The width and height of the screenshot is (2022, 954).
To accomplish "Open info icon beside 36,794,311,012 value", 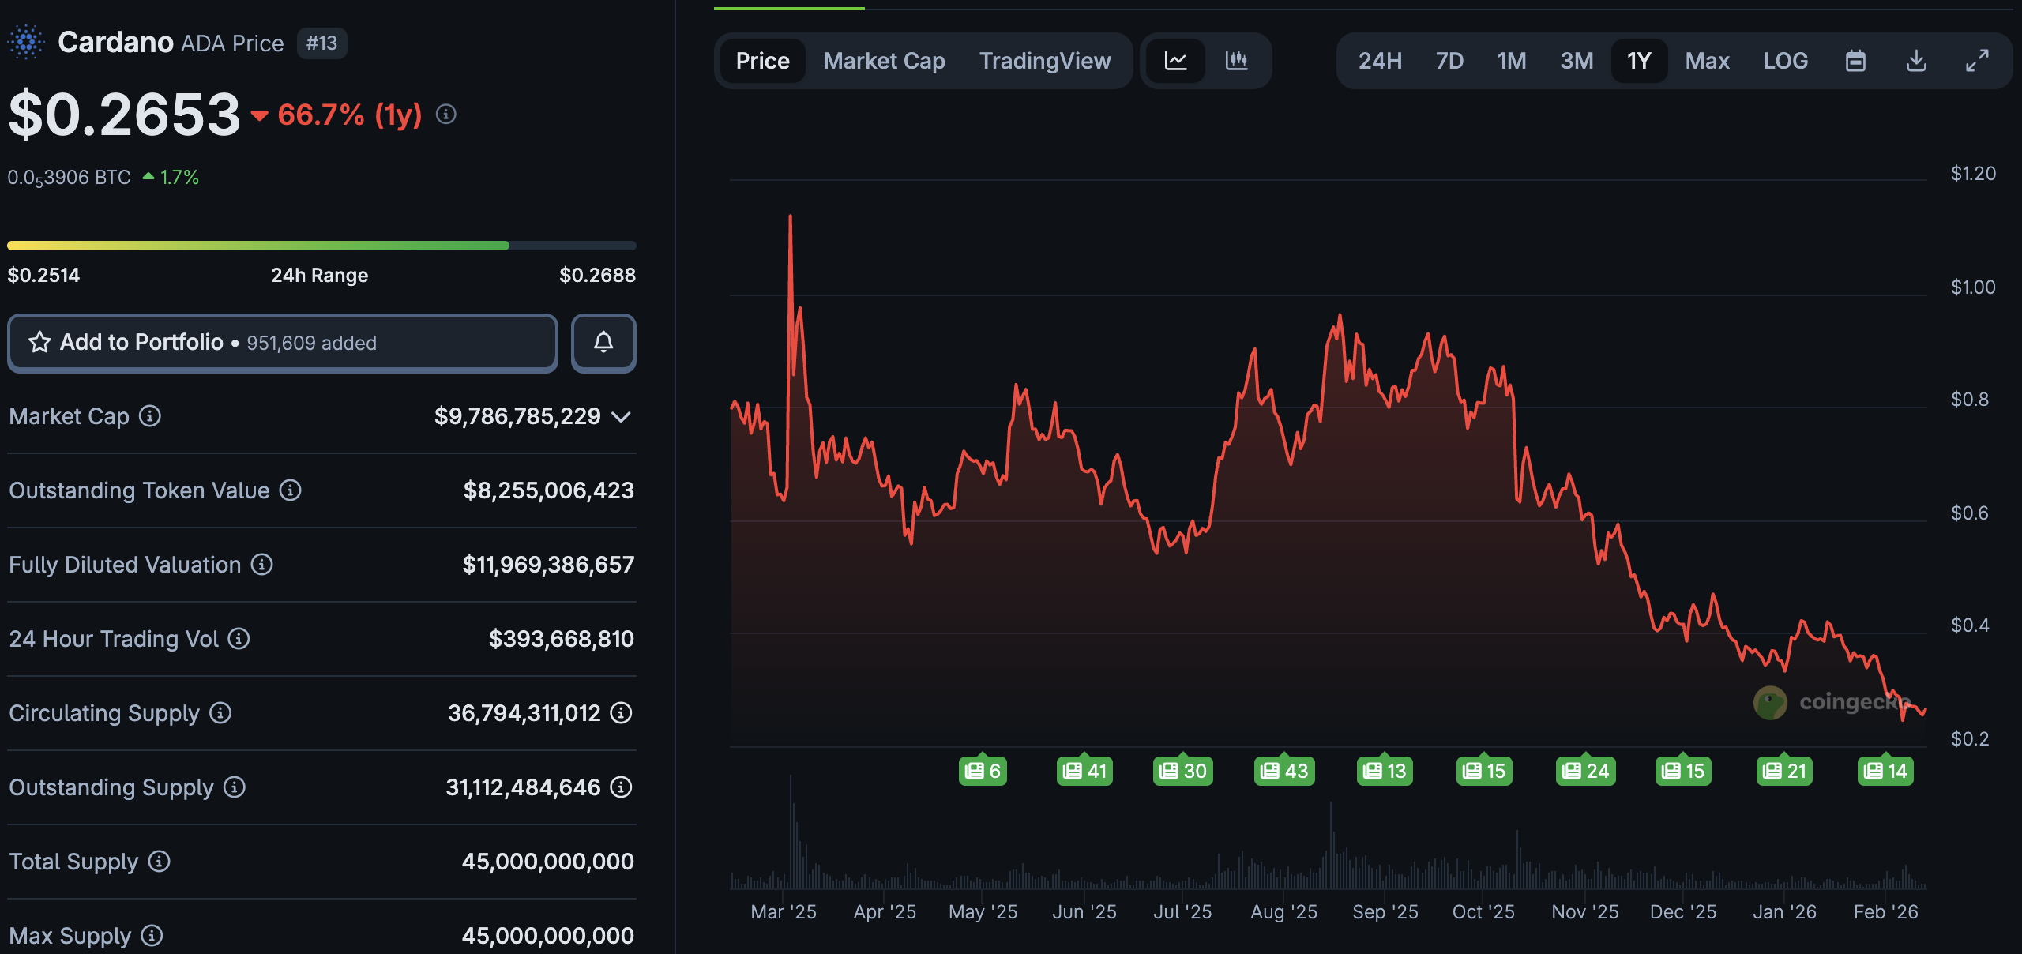I will click(x=622, y=713).
